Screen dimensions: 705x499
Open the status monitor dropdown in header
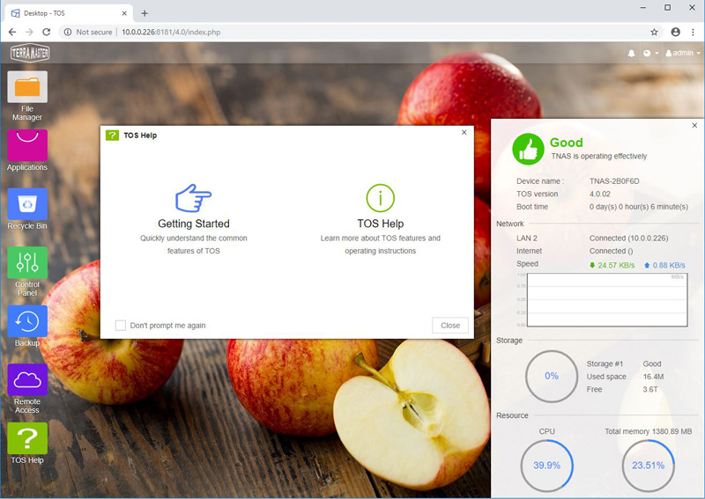coord(650,53)
